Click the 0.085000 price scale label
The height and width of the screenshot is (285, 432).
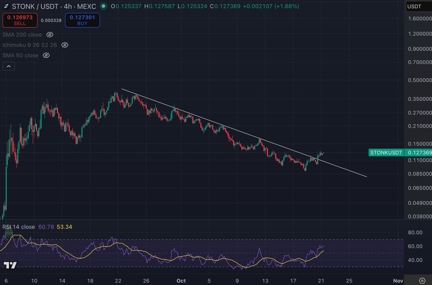pyautogui.click(x=419, y=174)
